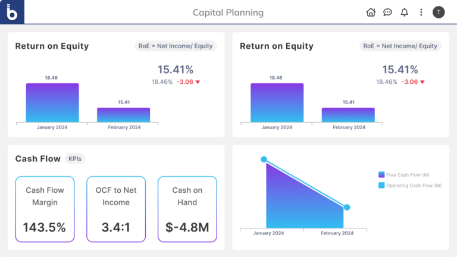This screenshot has width=457, height=257.
Task: Expand the three-dot more options menu
Action: 421,12
